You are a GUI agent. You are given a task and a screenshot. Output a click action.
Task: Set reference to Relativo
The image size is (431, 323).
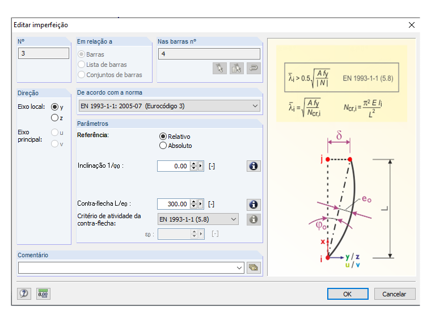pos(163,137)
